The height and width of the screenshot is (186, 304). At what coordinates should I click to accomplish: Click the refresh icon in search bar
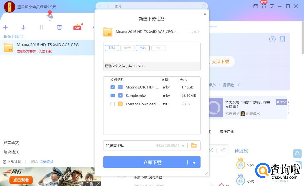coord(204,6)
